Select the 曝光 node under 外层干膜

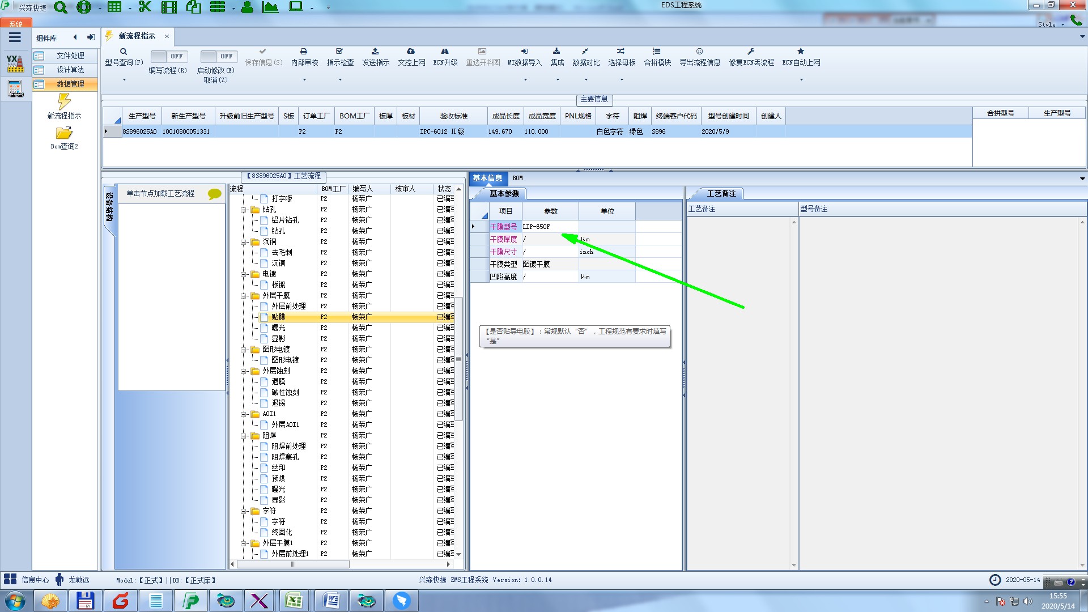click(x=278, y=328)
